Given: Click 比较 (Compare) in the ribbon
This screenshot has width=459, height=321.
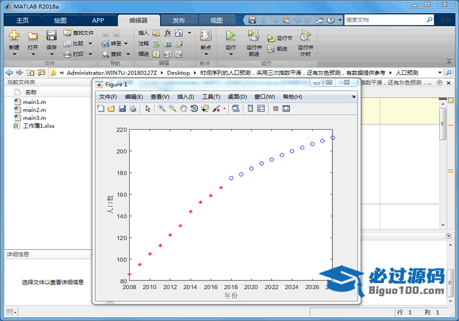Looking at the screenshot, I should click(x=74, y=43).
